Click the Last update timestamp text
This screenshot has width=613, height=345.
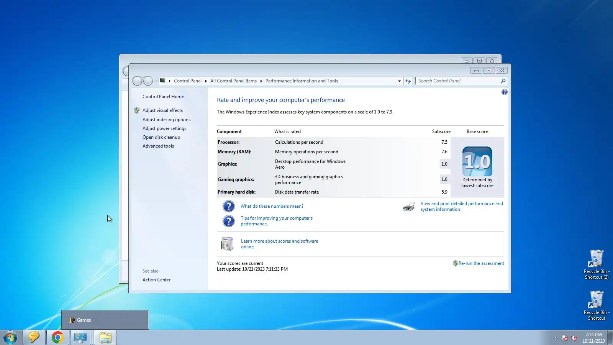pos(252,269)
